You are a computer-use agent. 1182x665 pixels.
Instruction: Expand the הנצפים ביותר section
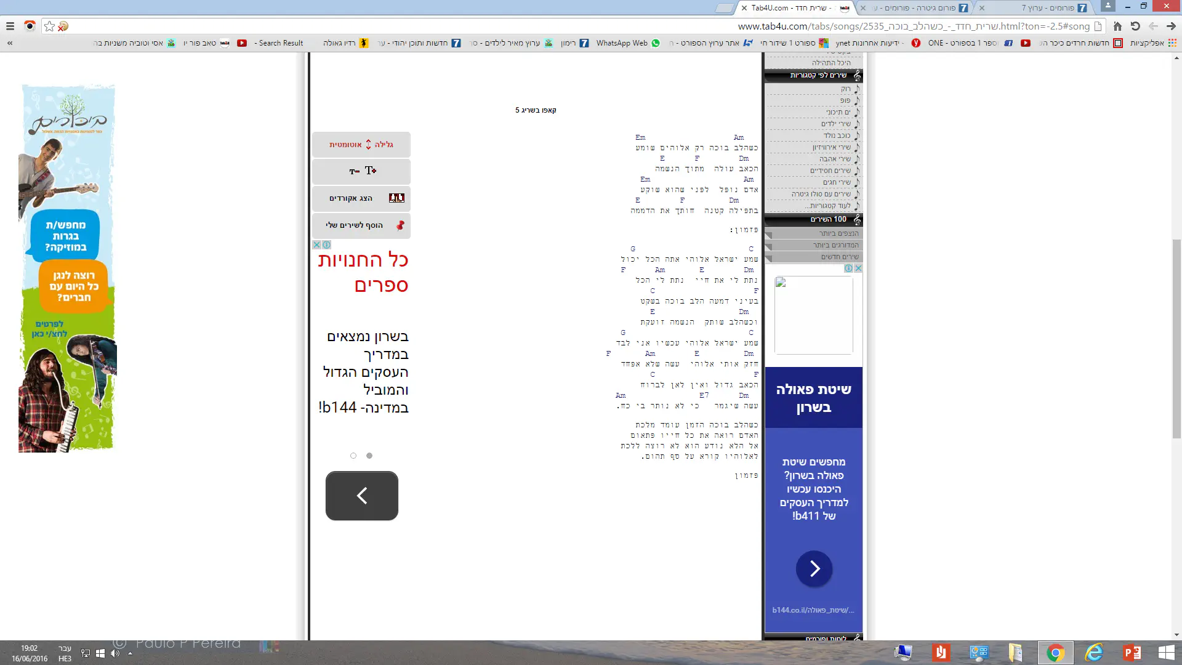point(838,233)
